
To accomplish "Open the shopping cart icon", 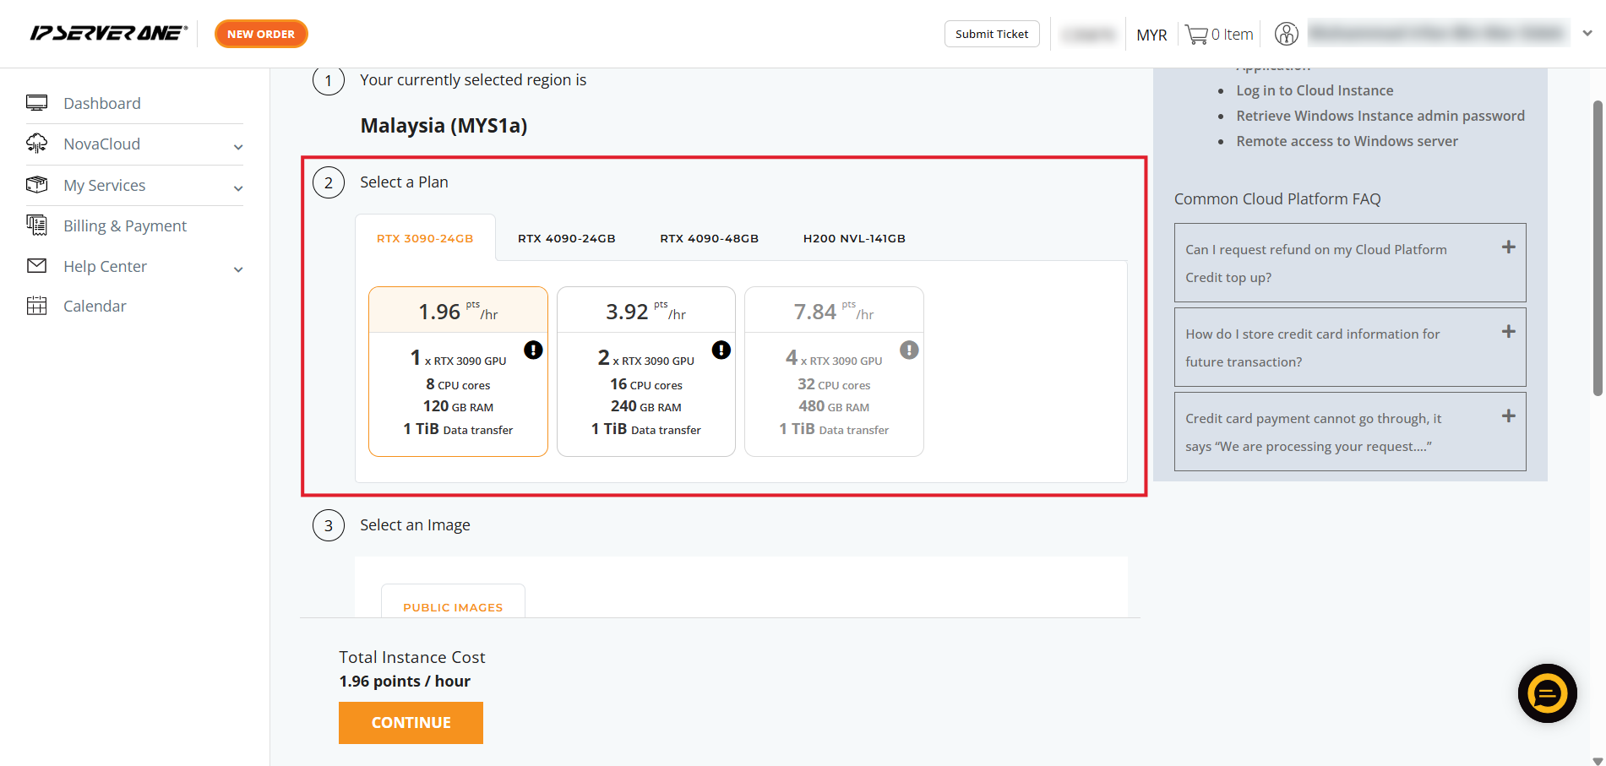I will pyautogui.click(x=1196, y=35).
